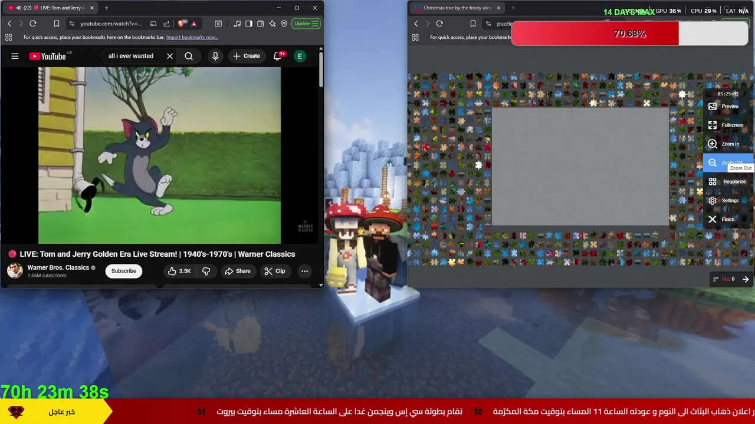Create a Clip of the video
The height and width of the screenshot is (424, 755).
click(x=274, y=271)
